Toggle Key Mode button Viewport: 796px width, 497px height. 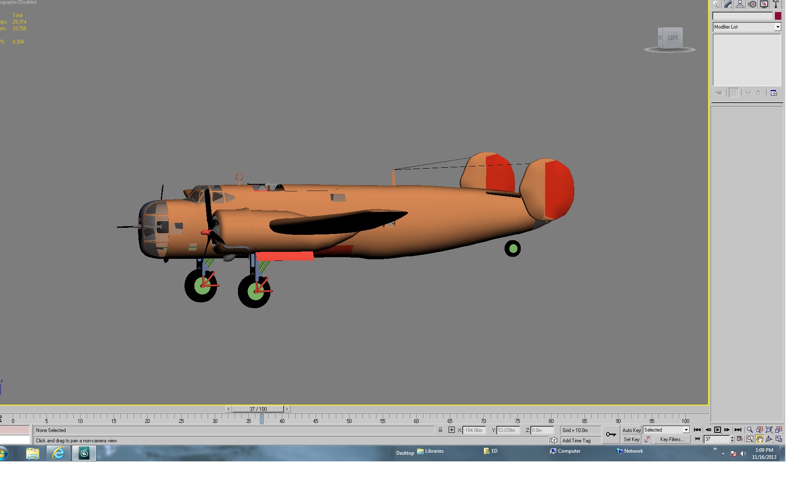[x=697, y=439]
